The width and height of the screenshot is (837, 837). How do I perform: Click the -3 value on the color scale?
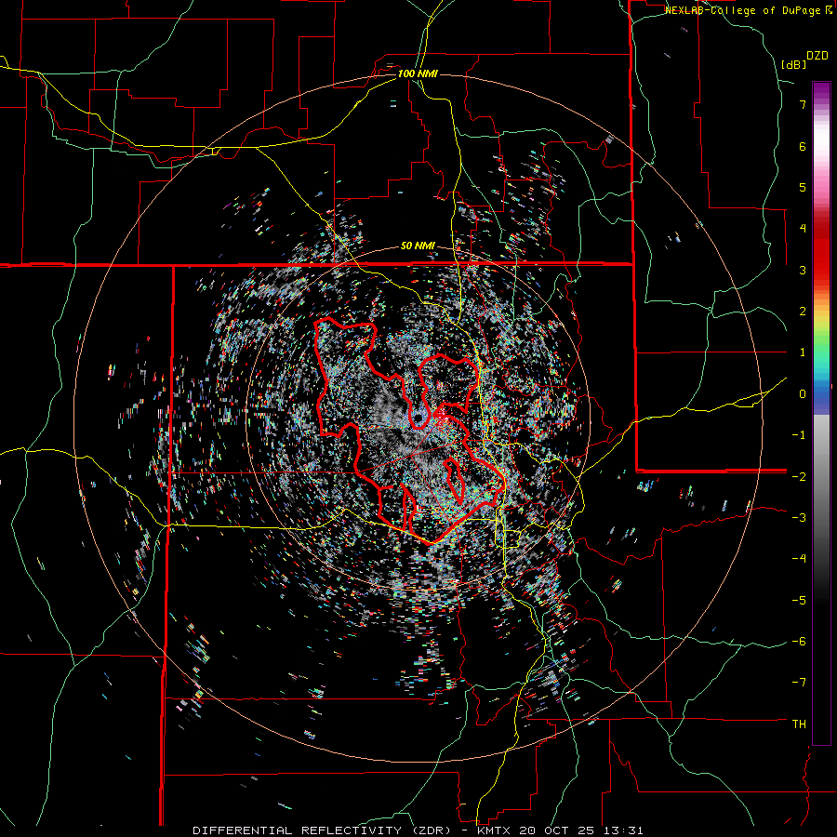(x=799, y=518)
